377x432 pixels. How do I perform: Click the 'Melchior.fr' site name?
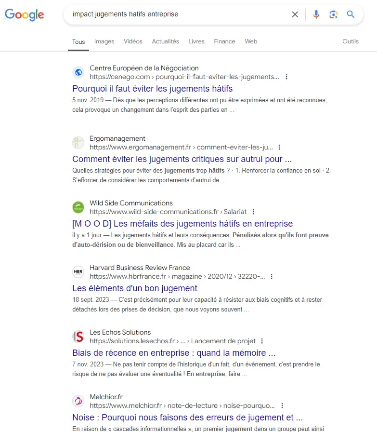[106, 397]
